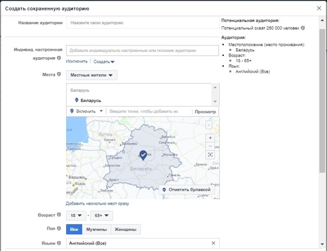The image size is (327, 251).
Task: Zoom out on the map
Action: click(210, 146)
